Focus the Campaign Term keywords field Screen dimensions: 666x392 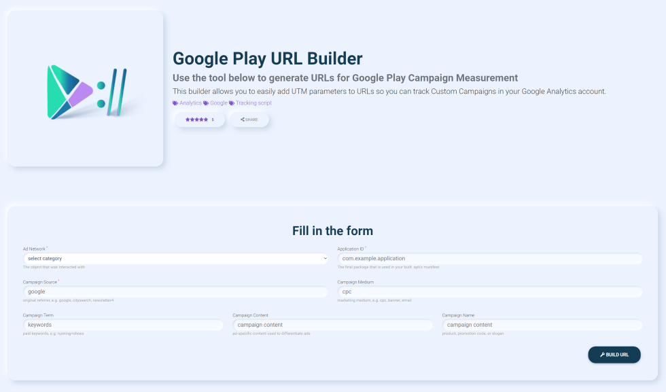click(x=123, y=325)
